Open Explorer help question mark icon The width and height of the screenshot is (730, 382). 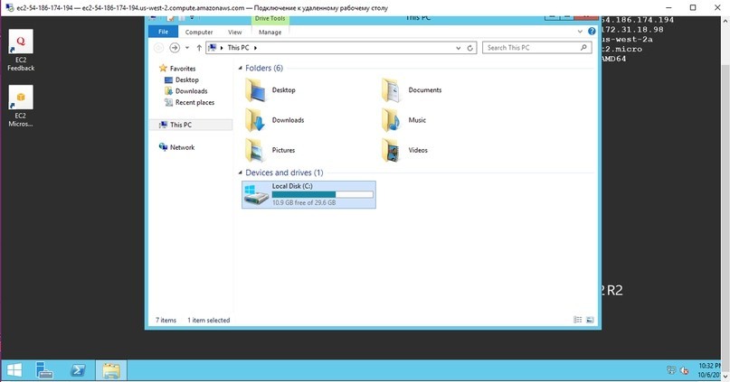592,31
